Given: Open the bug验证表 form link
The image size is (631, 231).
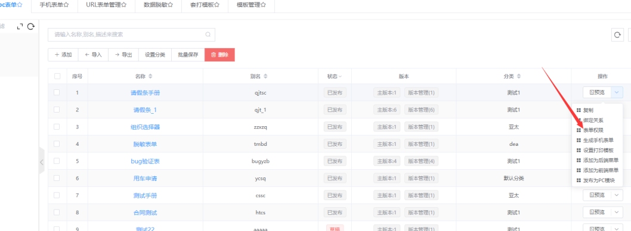Looking at the screenshot, I should click(146, 161).
